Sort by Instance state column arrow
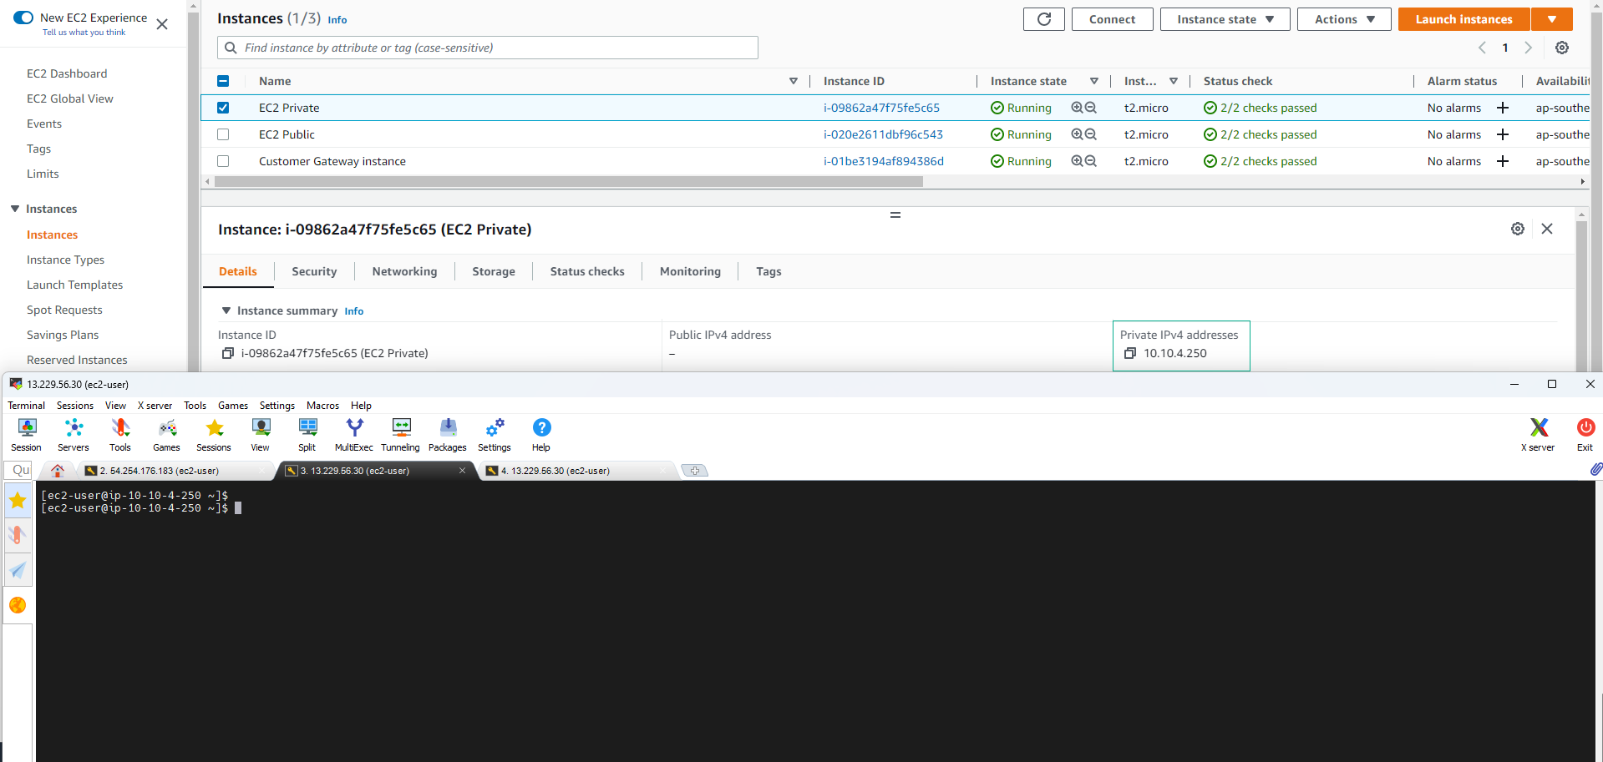 pyautogui.click(x=1094, y=81)
